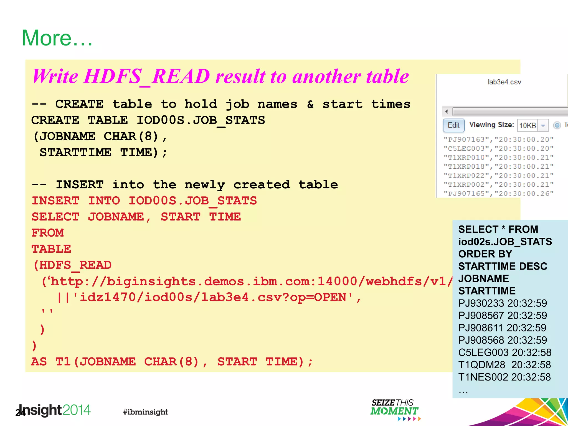The width and height of the screenshot is (568, 426).
Task: Click the line INSERT INTO IOD00S.JOB_STATS
Action: click(144, 201)
